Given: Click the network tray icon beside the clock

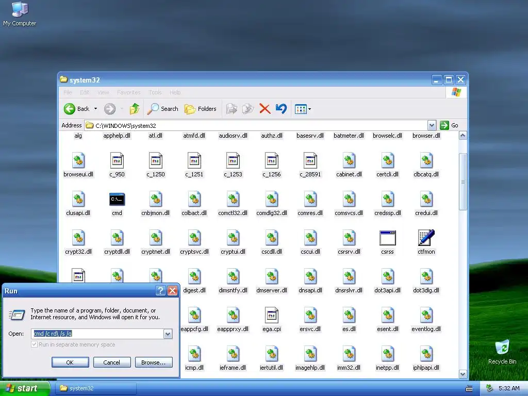Looking at the screenshot, I should [489, 388].
